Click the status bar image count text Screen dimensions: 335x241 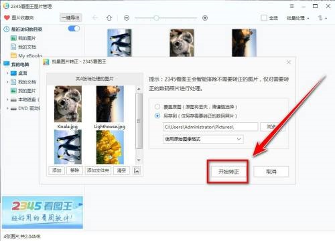pyautogui.click(x=22, y=236)
